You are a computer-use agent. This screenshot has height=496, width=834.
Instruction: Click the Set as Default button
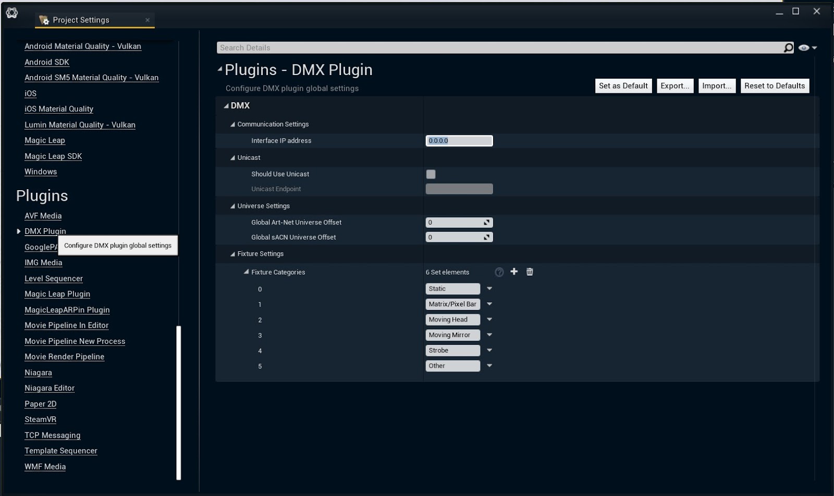pos(623,86)
